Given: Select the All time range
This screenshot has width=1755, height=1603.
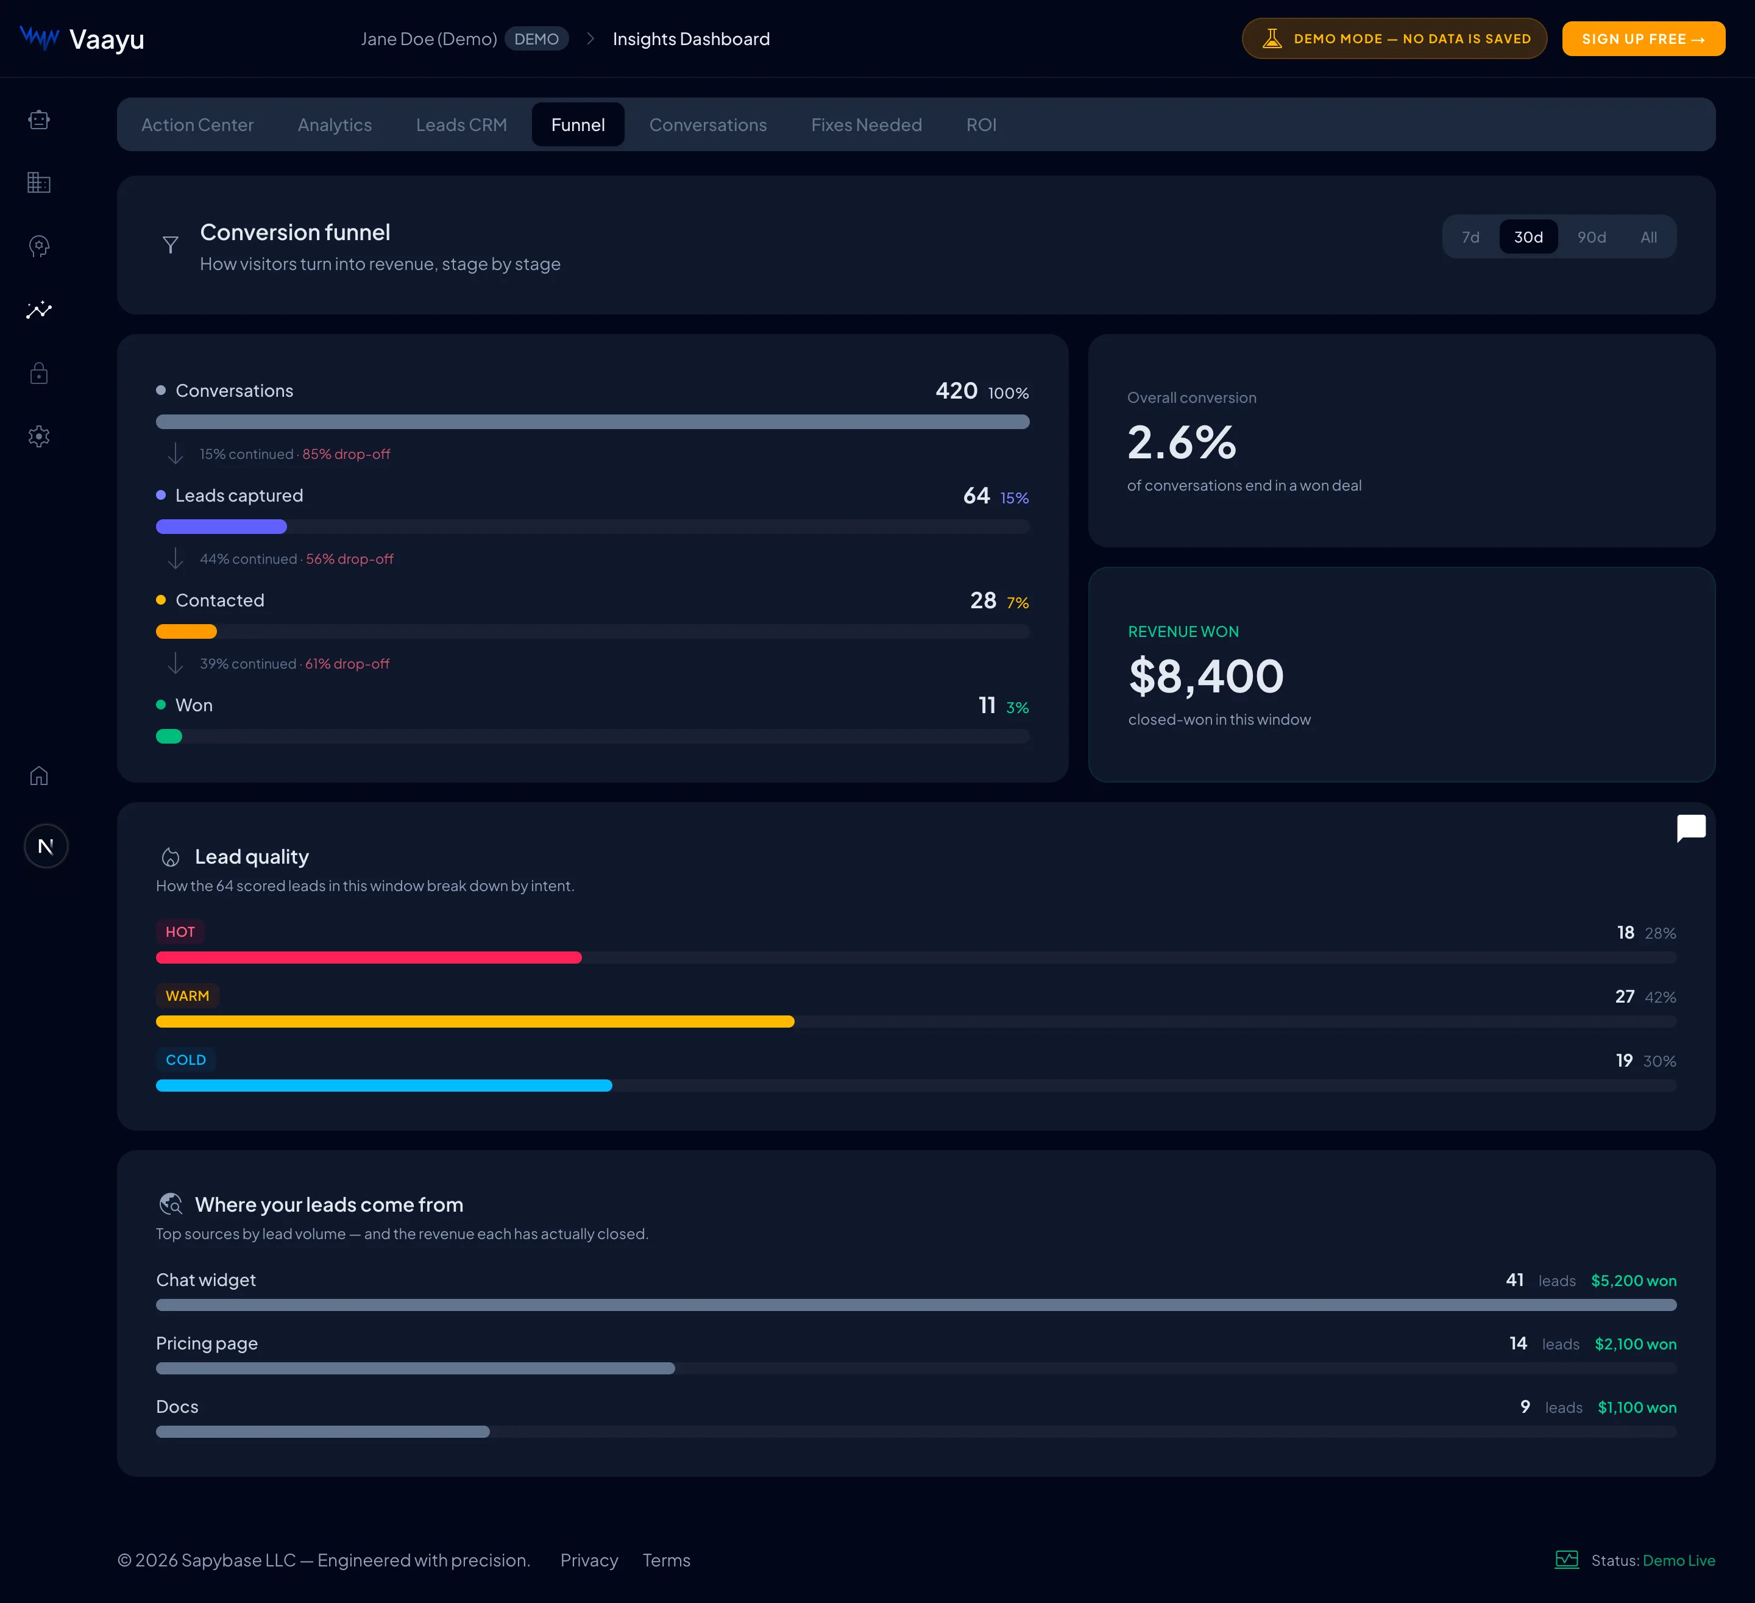Looking at the screenshot, I should point(1648,237).
